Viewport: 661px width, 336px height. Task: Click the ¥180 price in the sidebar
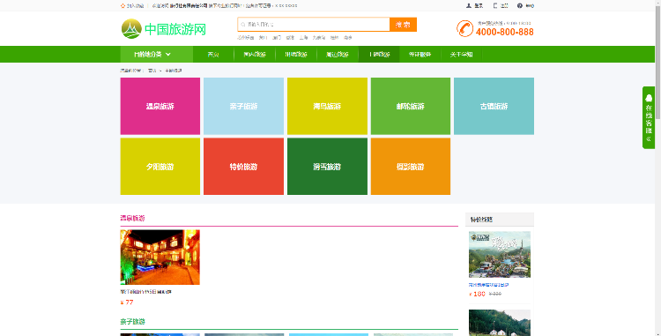tap(477, 294)
